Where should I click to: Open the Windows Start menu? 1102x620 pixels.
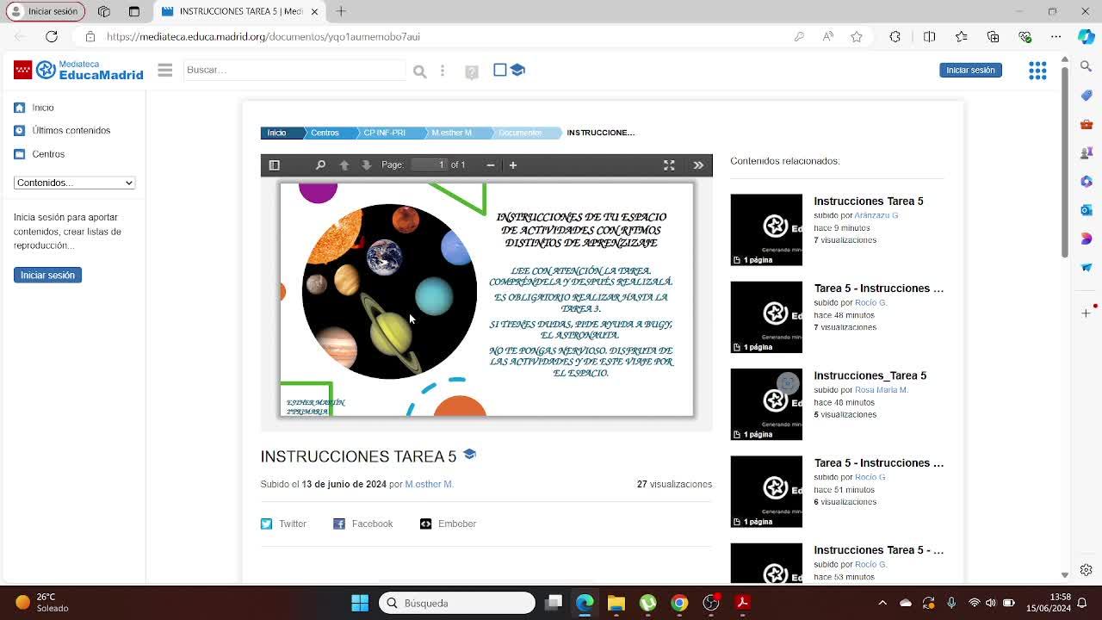(x=360, y=603)
